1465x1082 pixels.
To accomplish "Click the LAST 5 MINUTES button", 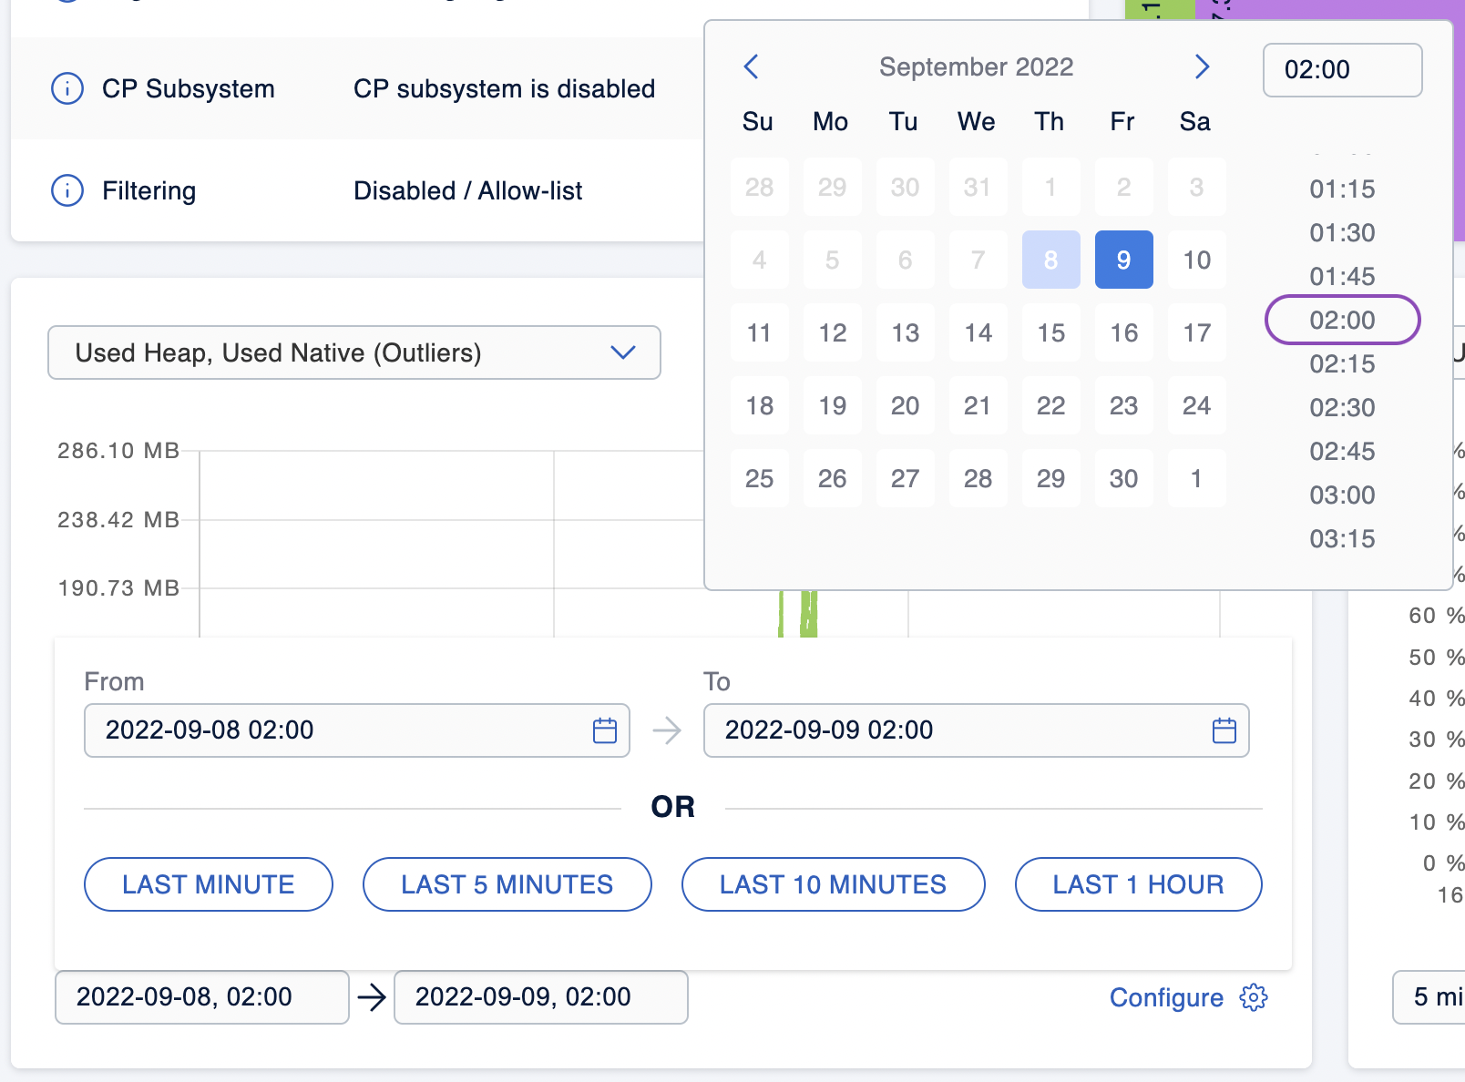I will [x=507, y=884].
